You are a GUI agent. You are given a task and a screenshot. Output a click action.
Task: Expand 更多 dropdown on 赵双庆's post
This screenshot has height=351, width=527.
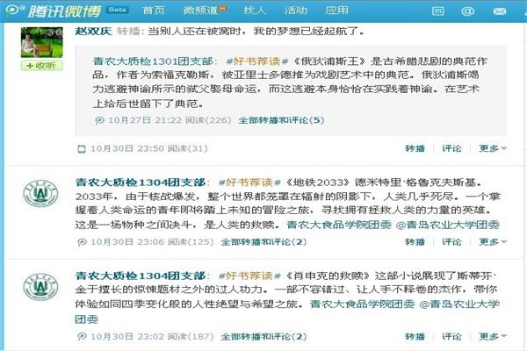click(x=493, y=148)
